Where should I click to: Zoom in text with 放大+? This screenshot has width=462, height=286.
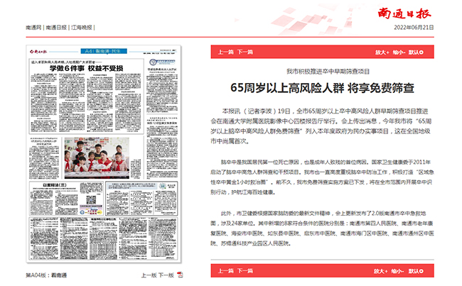pos(382,52)
